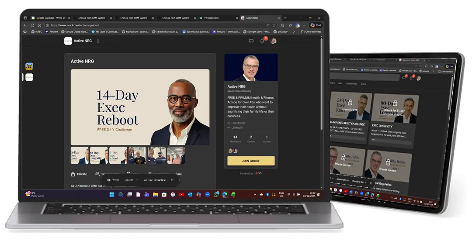The width and height of the screenshot is (472, 241).
Task: Open the Other favorites folder in the laptop browser
Action: click(311, 31)
